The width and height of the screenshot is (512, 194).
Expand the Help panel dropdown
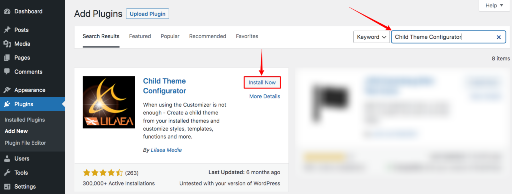coord(494,6)
